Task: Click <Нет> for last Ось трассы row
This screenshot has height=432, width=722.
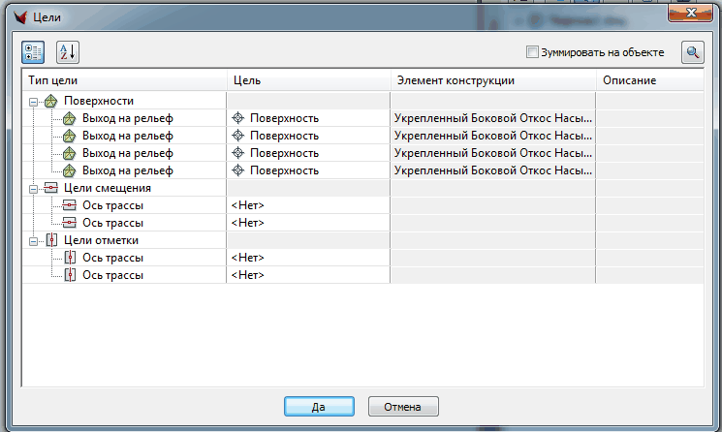Action: [247, 275]
